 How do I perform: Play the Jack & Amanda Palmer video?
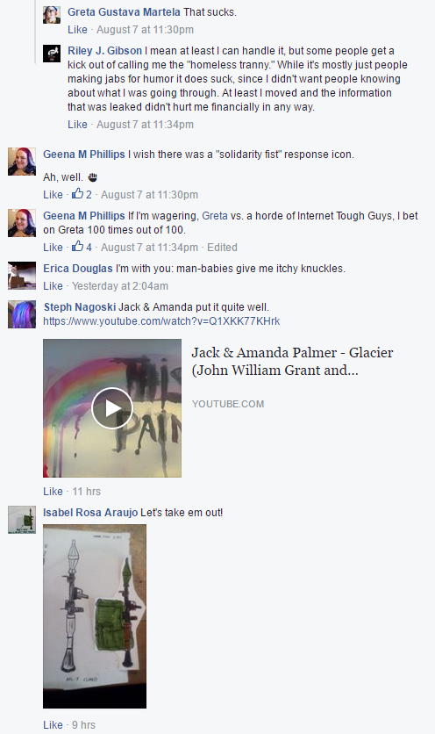click(112, 408)
